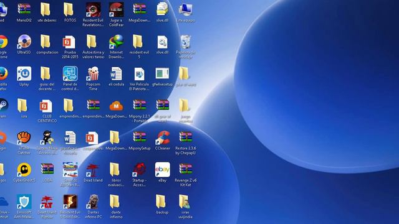Open CLUB CIENTIFICO presentation
This screenshot has height=224, width=399.
(x=46, y=106)
